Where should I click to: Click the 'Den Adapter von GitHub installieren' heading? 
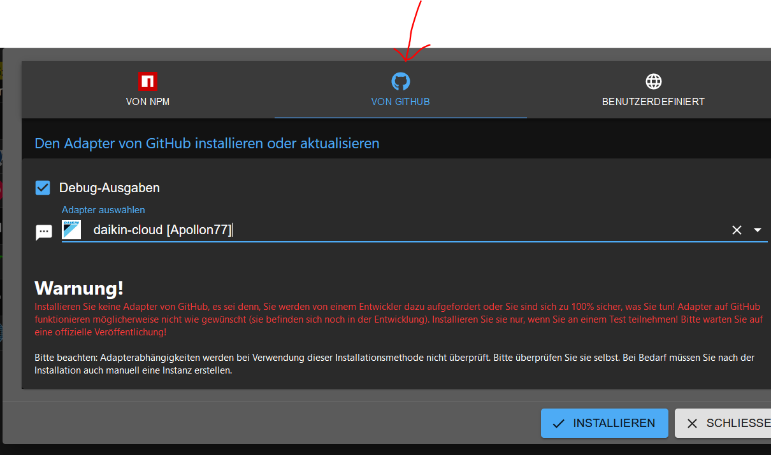pos(207,143)
